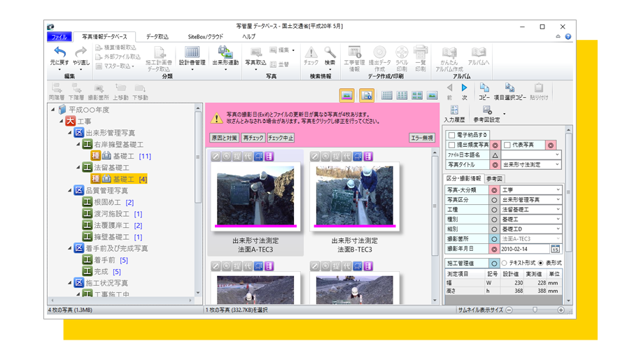Switch to the SiteBox/クラウド tab
Screen dimensions: 641x360
(x=206, y=37)
